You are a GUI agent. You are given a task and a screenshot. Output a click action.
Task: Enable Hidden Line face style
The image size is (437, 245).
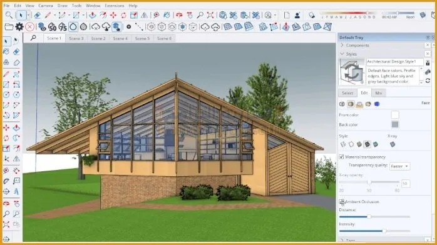click(351, 144)
